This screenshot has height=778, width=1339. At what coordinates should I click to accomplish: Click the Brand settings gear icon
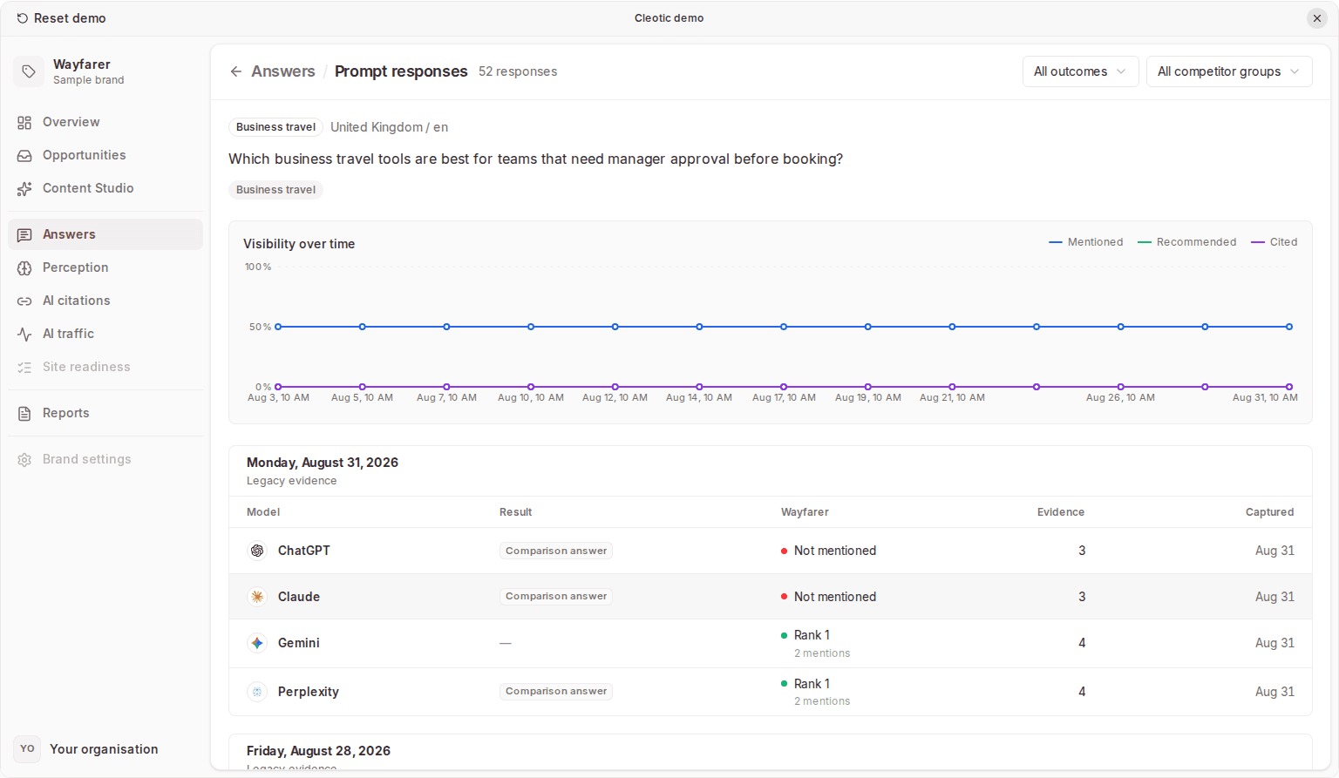tap(24, 460)
